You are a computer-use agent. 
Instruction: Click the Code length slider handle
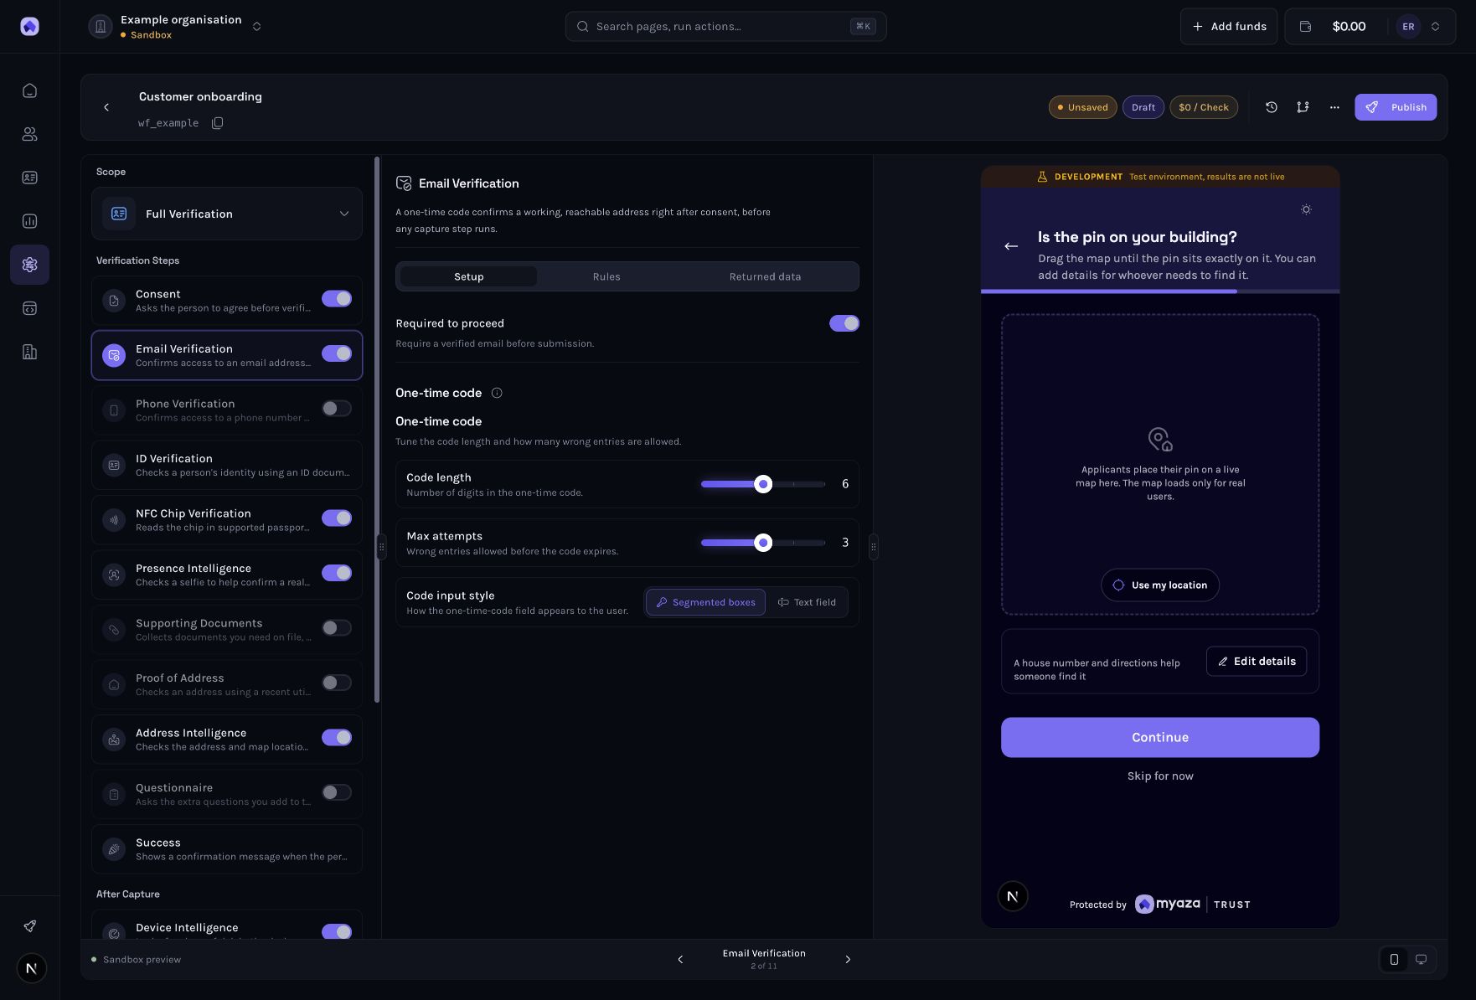[763, 484]
